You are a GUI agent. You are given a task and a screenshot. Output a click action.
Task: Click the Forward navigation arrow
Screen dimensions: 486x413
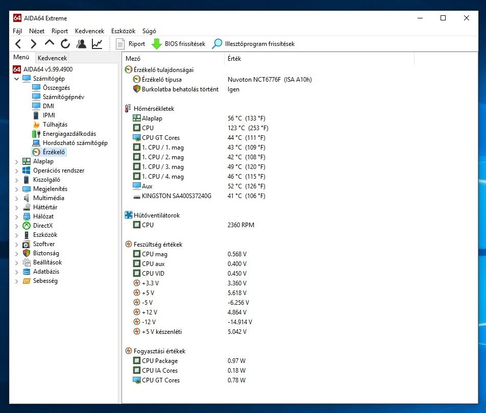[34, 44]
